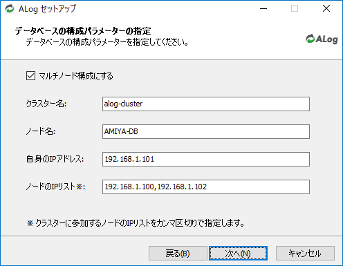Click the ノード名 field with AMIYA-DB
Image resolution: width=343 pixels, height=266 pixels.
tap(206, 131)
